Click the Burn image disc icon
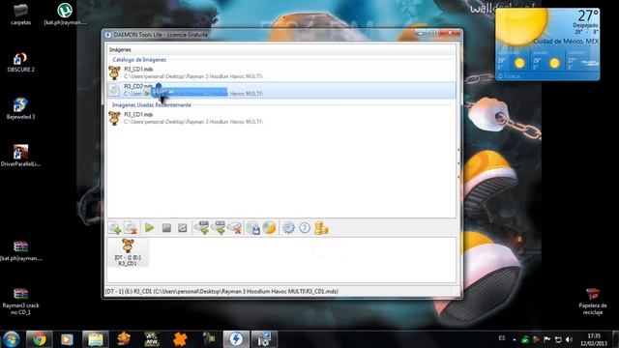Viewport: 619px width, 348px height. pos(269,228)
